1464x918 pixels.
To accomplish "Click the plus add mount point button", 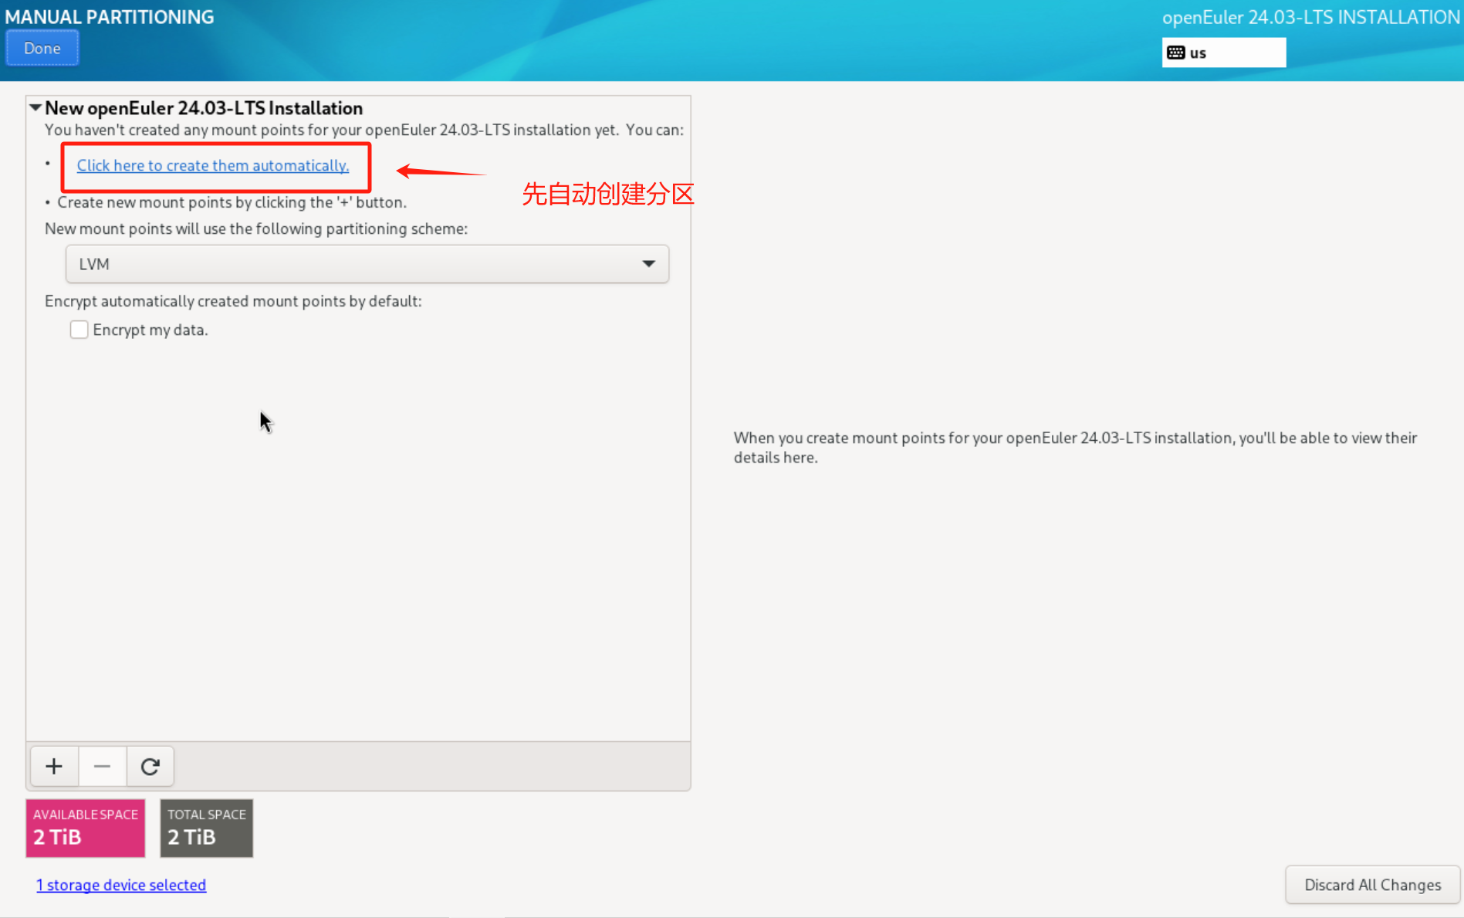I will click(x=54, y=766).
